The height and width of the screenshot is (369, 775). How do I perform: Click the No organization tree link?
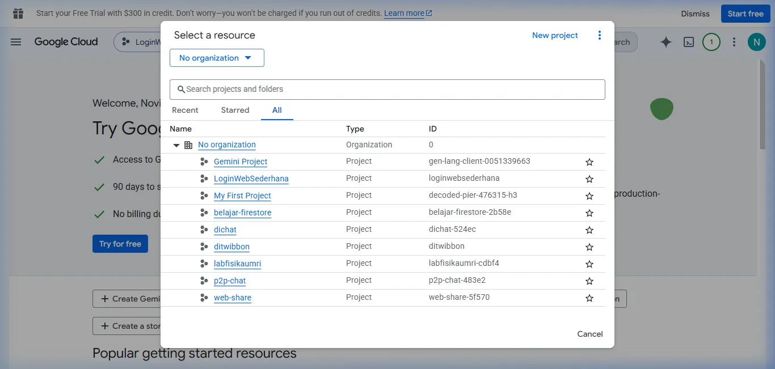click(x=227, y=145)
